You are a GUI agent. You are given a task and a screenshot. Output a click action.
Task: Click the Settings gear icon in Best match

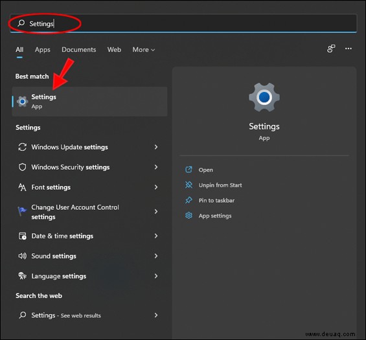(x=23, y=102)
